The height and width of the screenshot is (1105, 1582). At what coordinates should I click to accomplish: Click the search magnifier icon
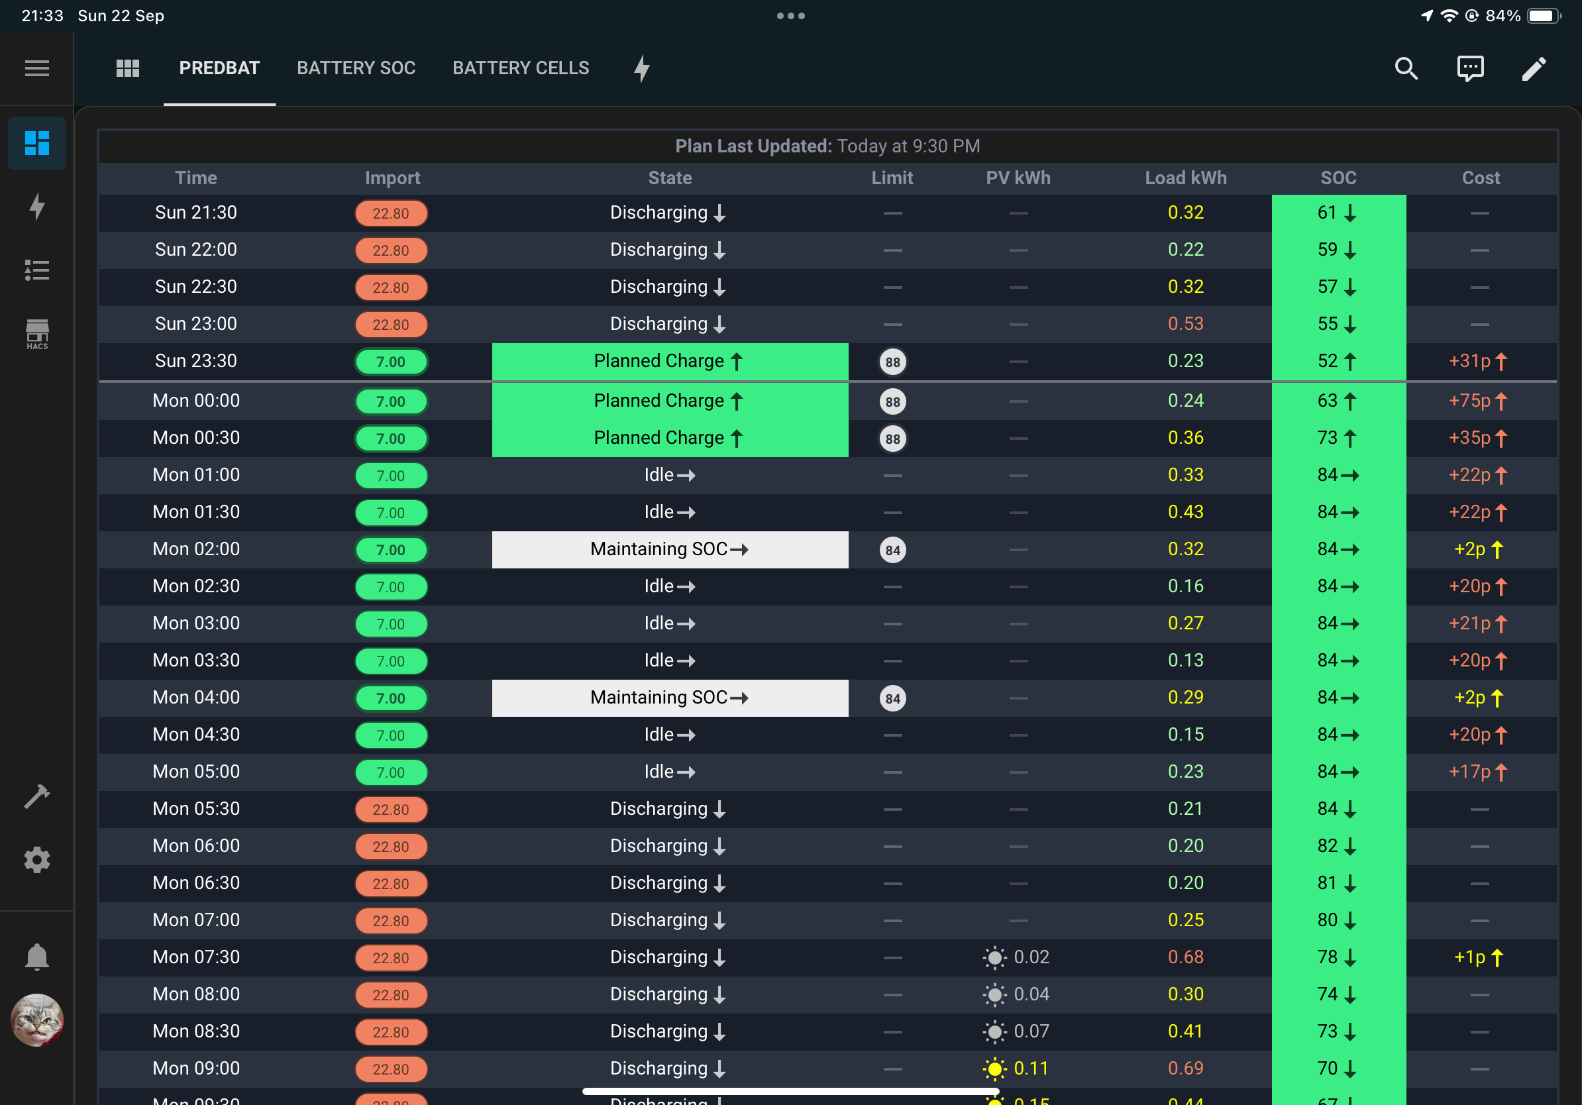(x=1406, y=68)
